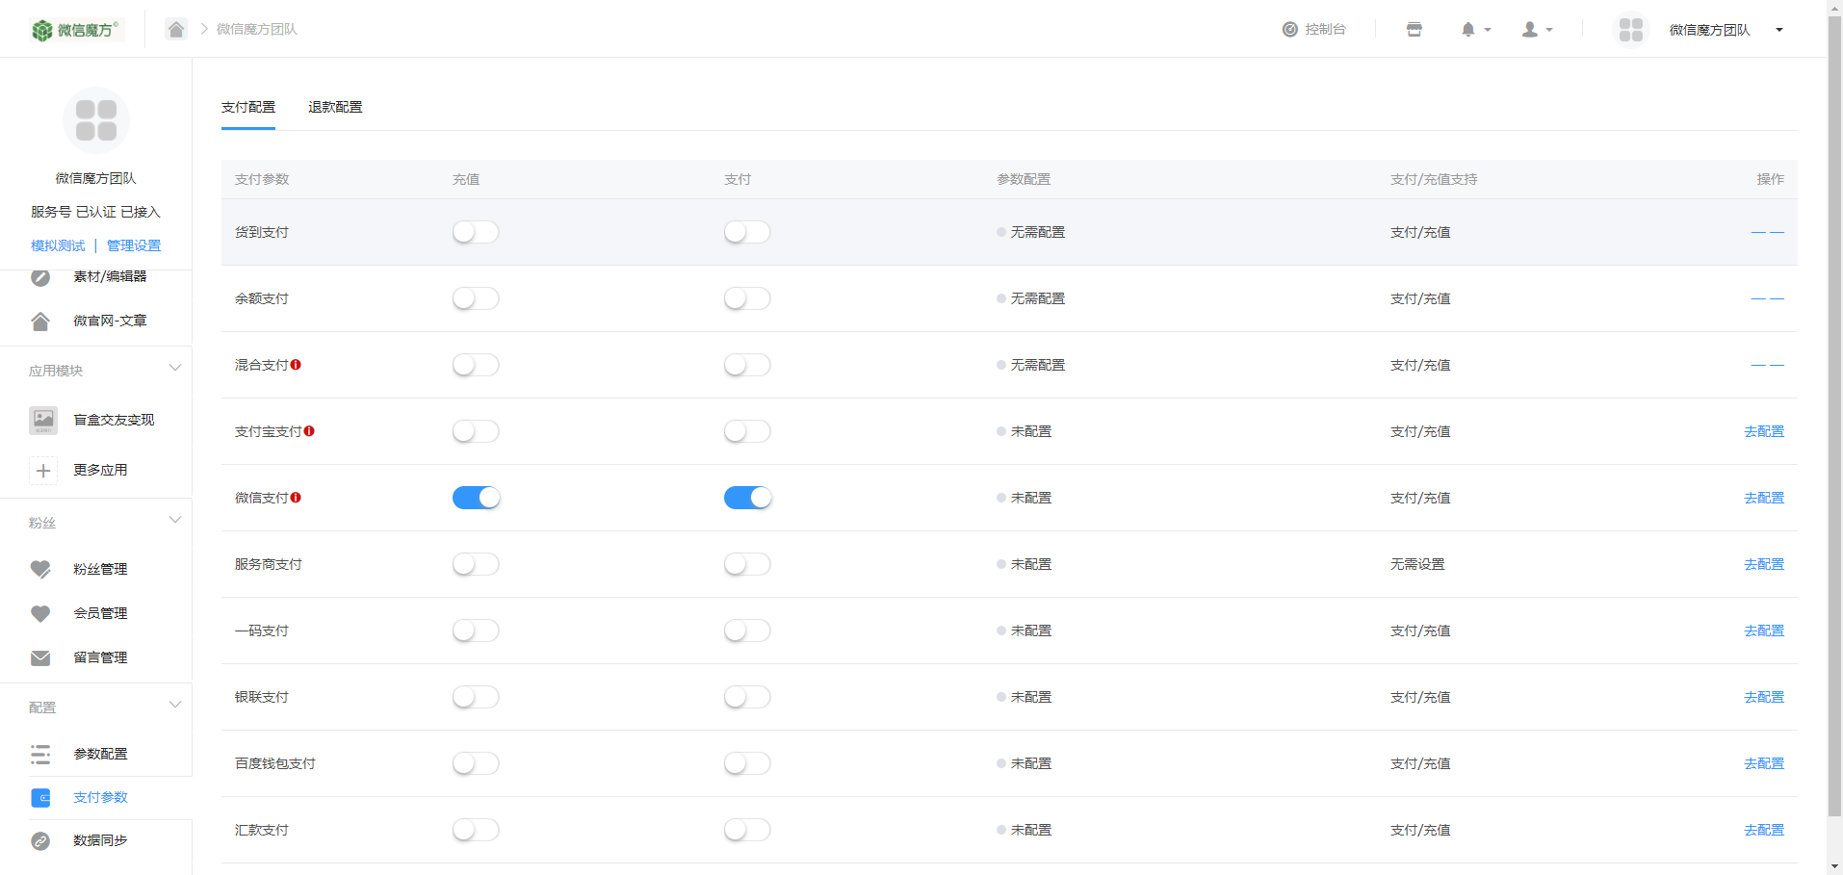Toggle 充值 switch for 货到支付
Image resolution: width=1843 pixels, height=875 pixels.
(x=476, y=232)
